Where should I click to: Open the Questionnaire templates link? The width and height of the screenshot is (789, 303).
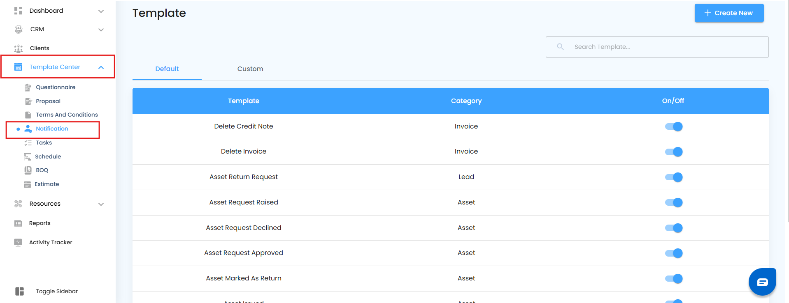(56, 87)
